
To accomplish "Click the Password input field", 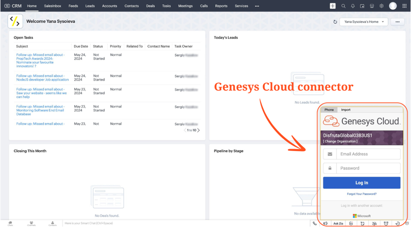I will (x=368, y=168).
